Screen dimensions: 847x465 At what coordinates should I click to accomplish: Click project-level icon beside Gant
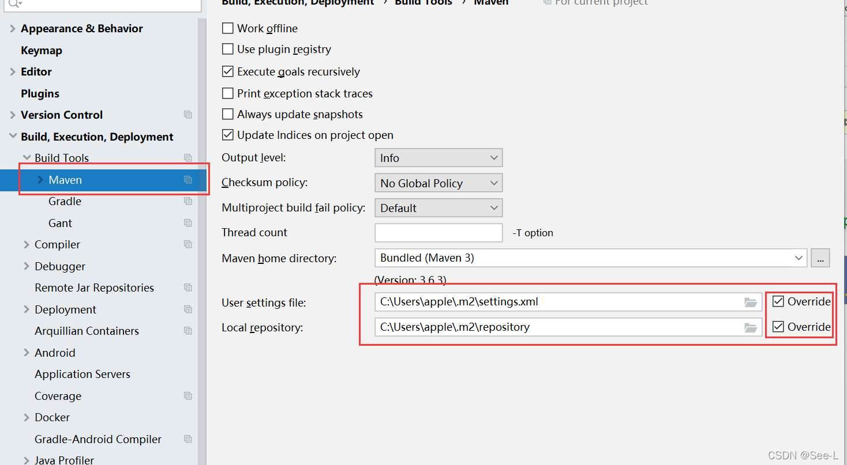click(x=188, y=223)
